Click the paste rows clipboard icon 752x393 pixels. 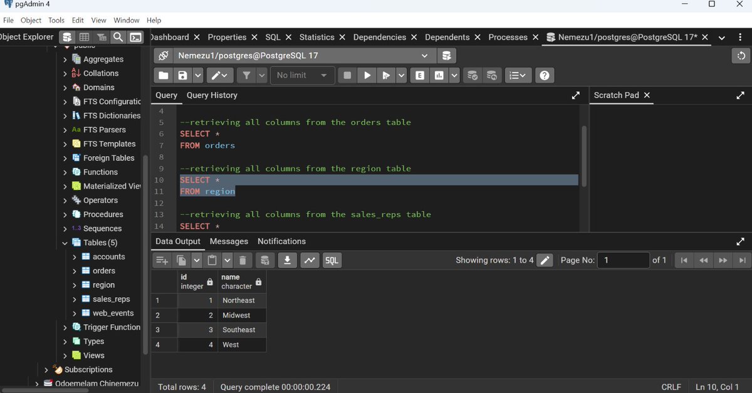212,260
